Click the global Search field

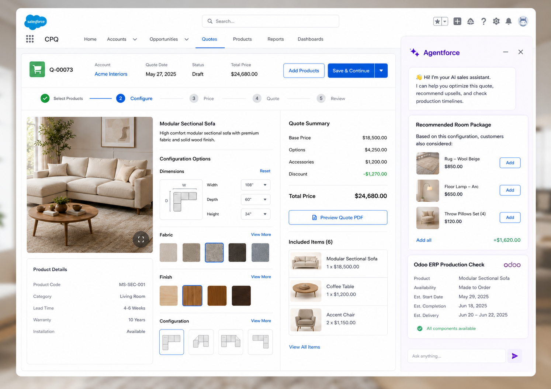coord(270,21)
